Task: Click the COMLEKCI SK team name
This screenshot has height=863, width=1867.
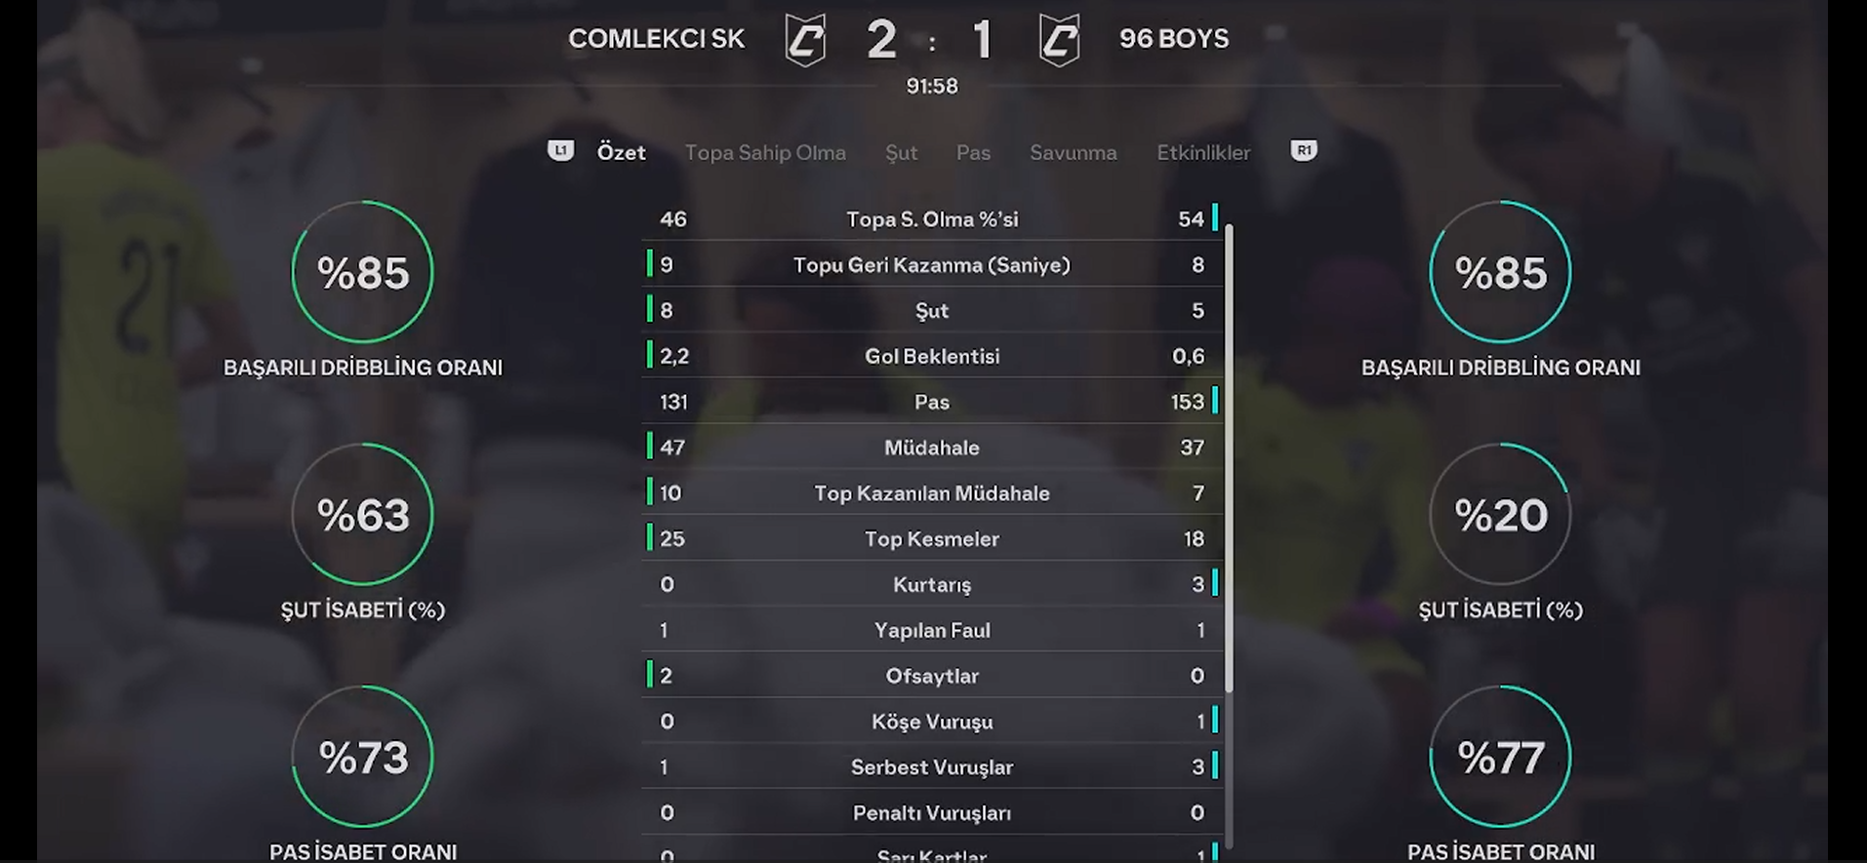Action: (x=656, y=39)
